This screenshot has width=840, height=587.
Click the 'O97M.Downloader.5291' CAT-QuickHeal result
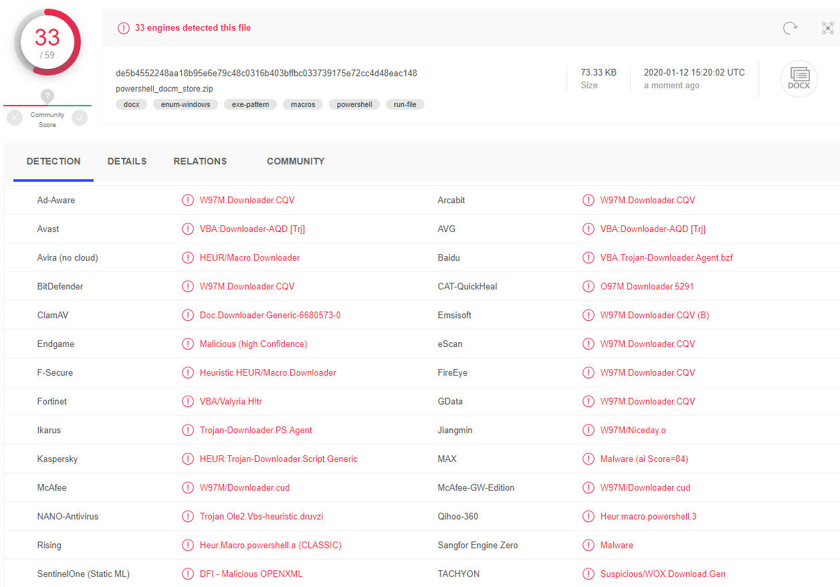pyautogui.click(x=647, y=286)
